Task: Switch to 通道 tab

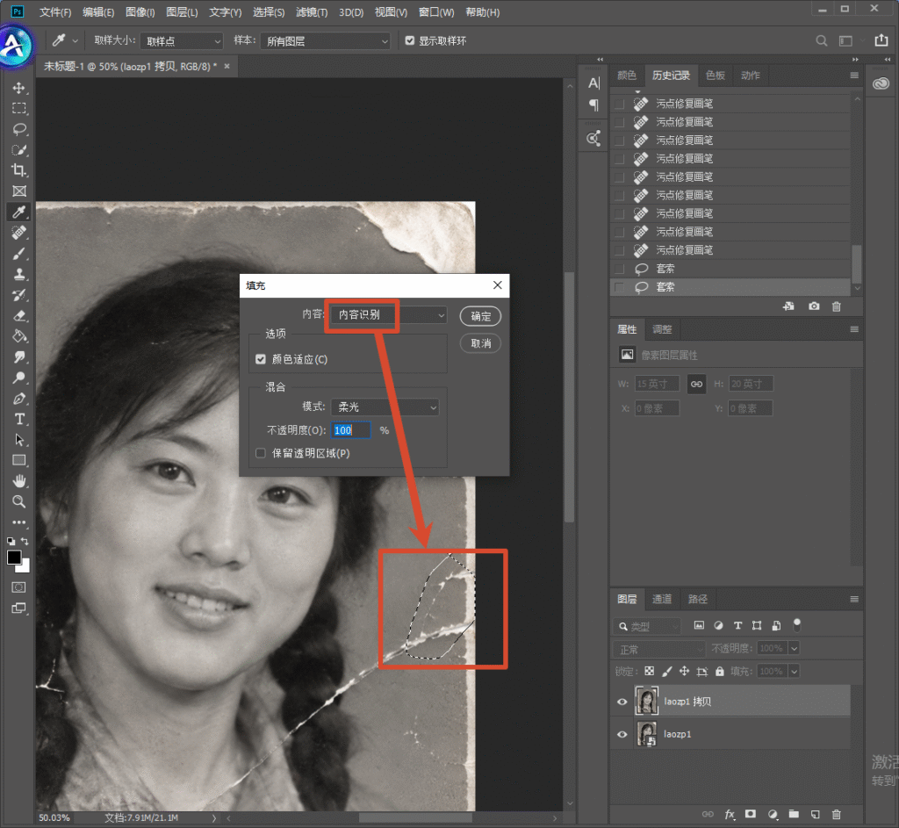Action: tap(662, 599)
